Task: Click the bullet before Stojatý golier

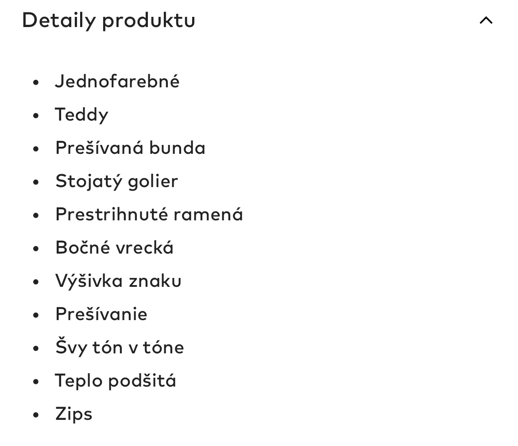Action: point(36,182)
